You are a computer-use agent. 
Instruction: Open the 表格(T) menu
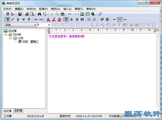pyautogui.click(x=79, y=9)
